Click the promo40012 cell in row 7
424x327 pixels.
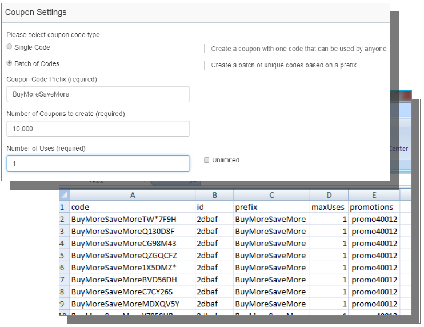point(374,280)
